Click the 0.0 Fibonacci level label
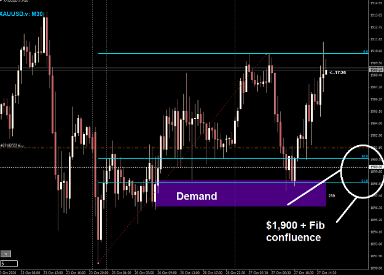This screenshot has height=275, width=384. (x=366, y=51)
